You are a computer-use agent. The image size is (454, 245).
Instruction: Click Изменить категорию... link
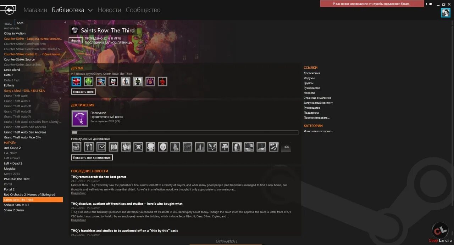tap(319, 131)
